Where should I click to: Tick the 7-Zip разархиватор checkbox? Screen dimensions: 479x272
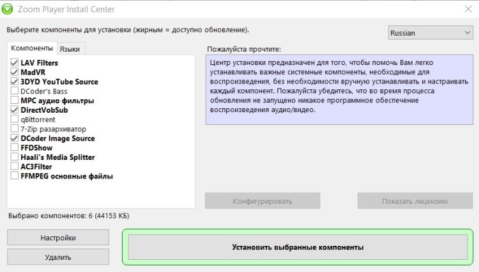point(14,129)
